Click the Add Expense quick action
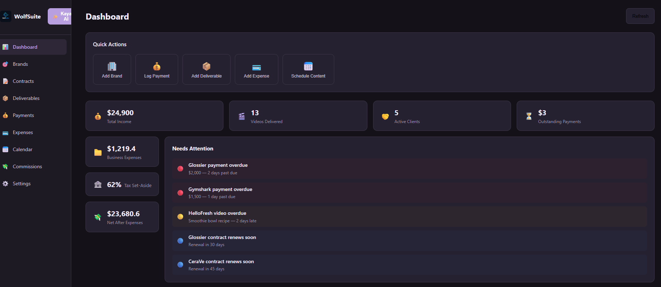This screenshot has height=287, width=661. coord(257,69)
